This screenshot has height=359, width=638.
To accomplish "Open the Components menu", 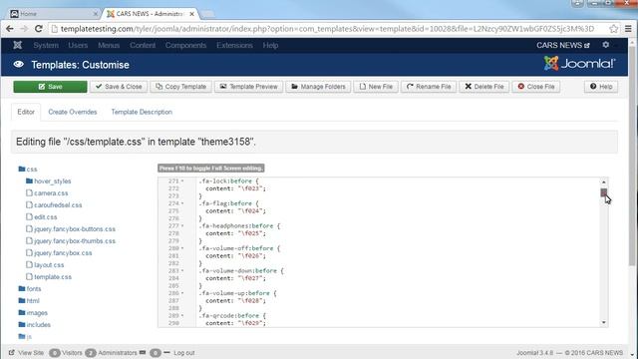I will pyautogui.click(x=185, y=45).
